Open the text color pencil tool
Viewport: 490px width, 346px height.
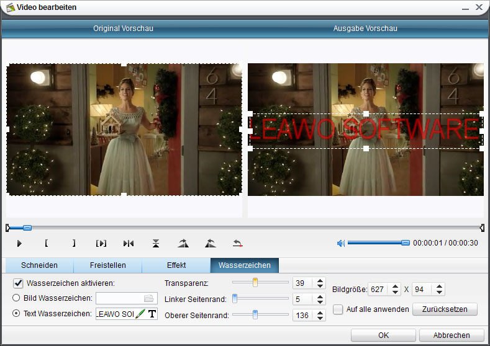[x=140, y=314]
